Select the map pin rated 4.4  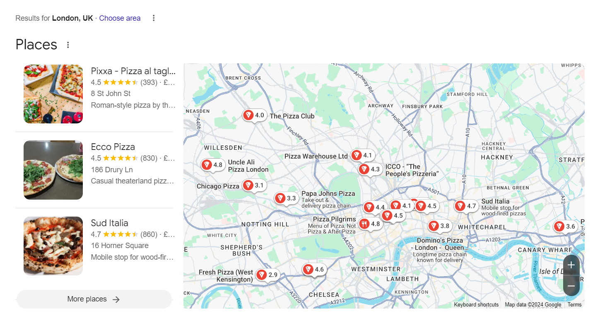375,207
